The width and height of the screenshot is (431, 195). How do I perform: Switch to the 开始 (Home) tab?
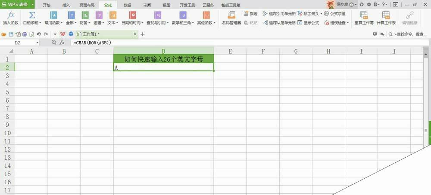[x=47, y=5]
